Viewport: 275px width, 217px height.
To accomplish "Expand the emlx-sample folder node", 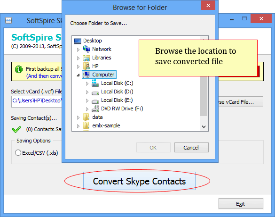I will click(x=78, y=126).
